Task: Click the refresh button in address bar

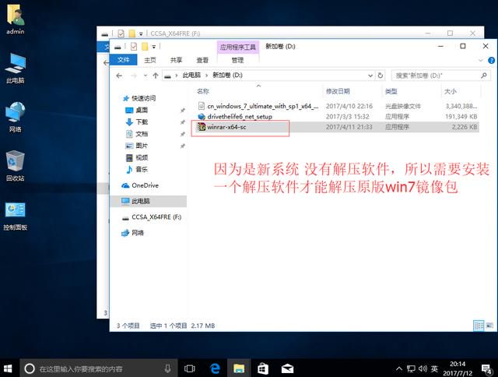Action: 380,76
